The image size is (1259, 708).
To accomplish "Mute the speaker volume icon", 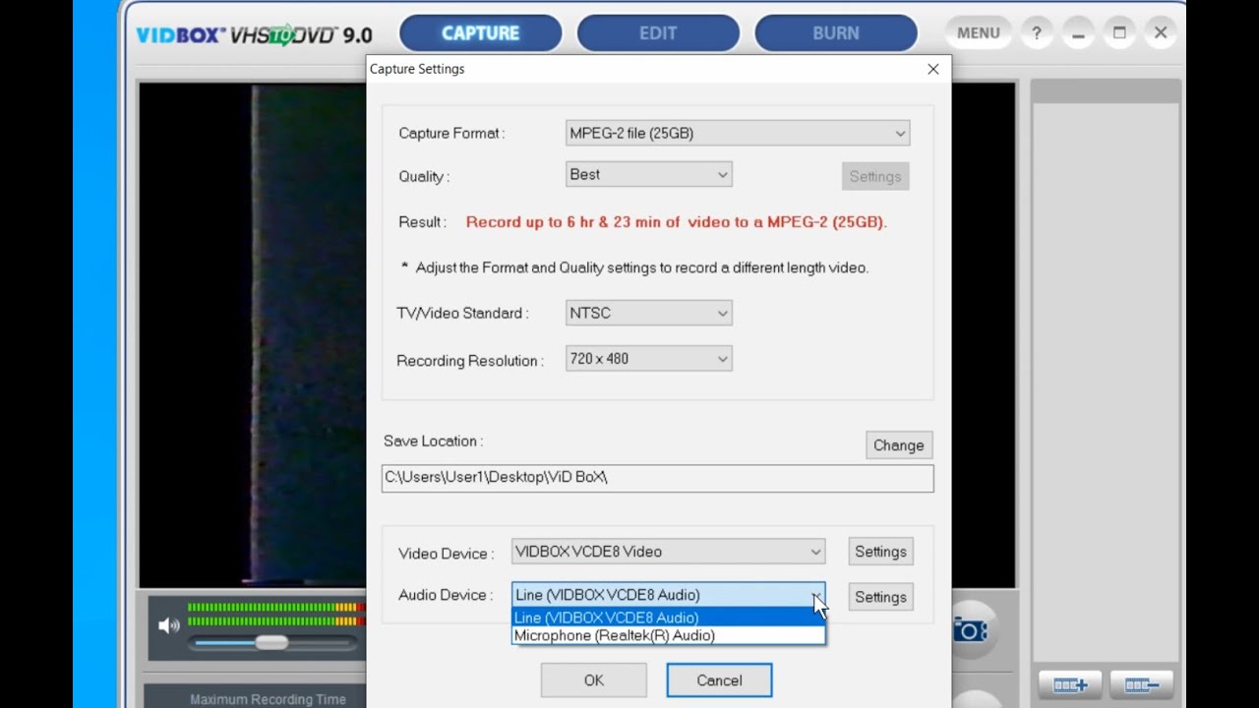I will point(169,625).
